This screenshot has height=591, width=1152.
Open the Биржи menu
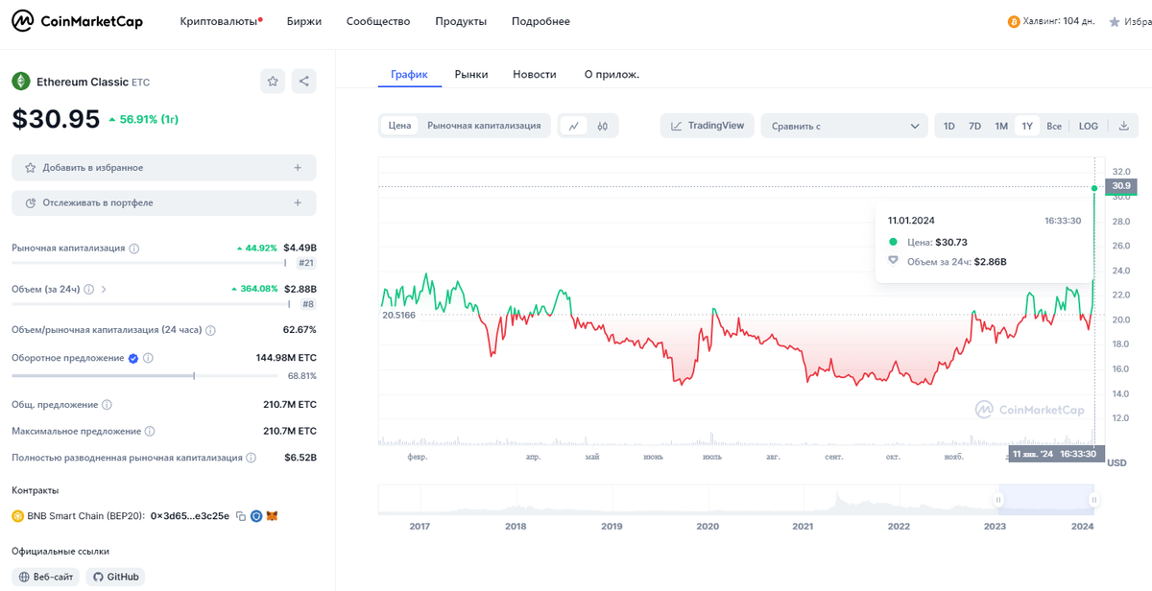tap(304, 21)
